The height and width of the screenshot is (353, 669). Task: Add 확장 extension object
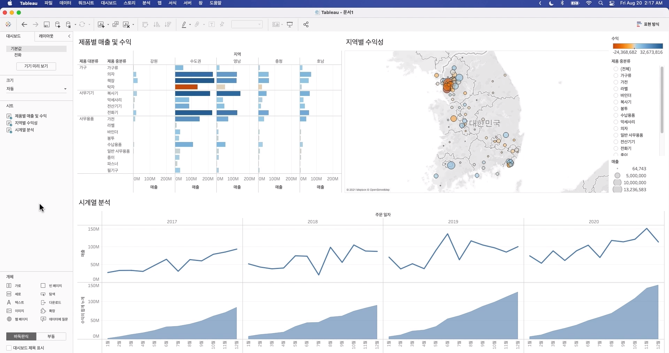pos(48,311)
